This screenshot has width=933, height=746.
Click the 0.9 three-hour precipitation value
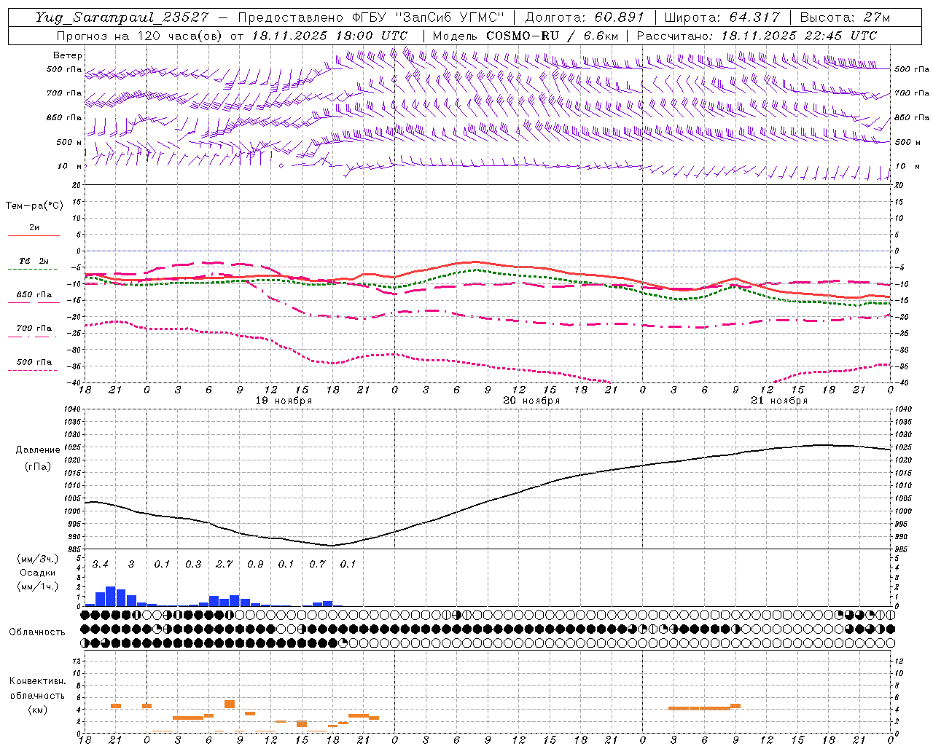tap(255, 564)
